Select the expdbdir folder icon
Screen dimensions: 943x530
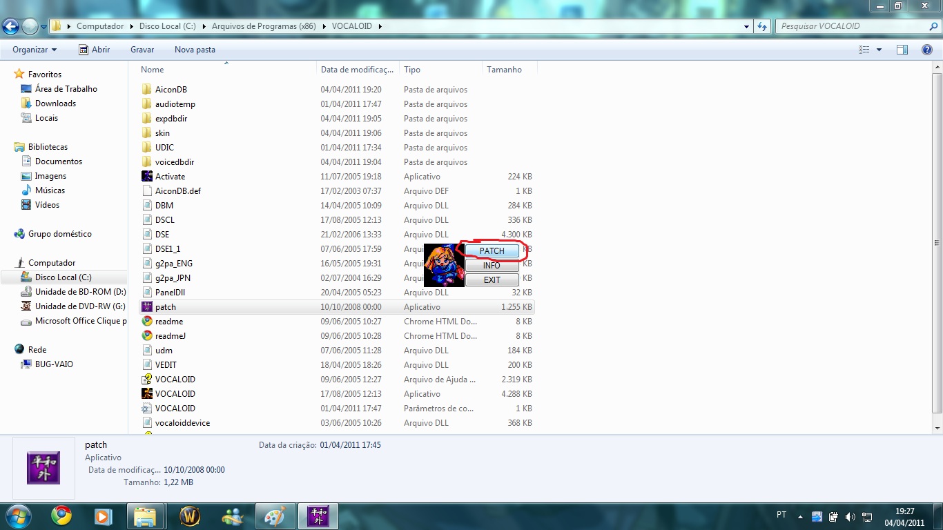pos(147,118)
